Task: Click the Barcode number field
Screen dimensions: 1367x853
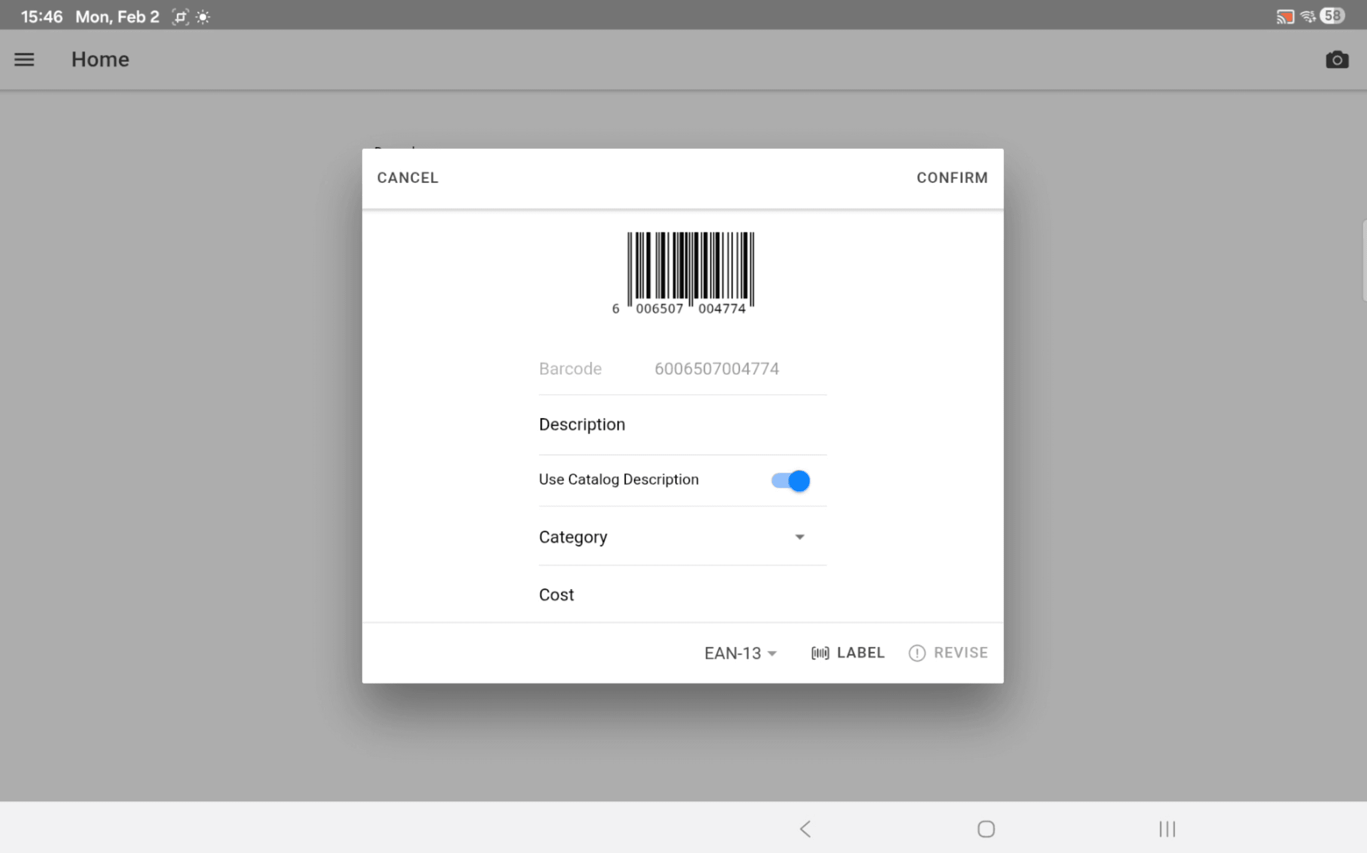Action: 682,368
